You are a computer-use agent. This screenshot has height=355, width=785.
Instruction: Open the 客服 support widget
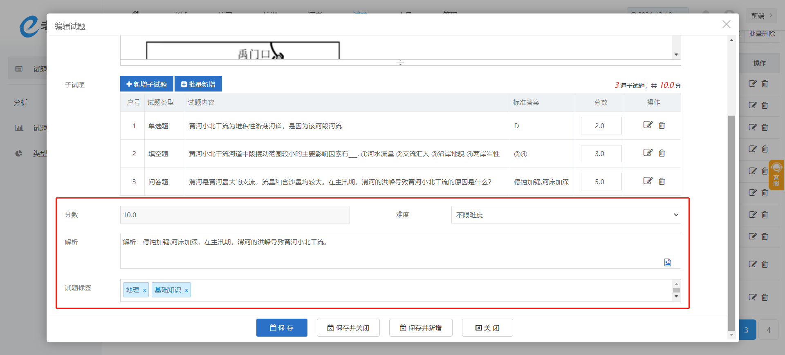point(776,175)
